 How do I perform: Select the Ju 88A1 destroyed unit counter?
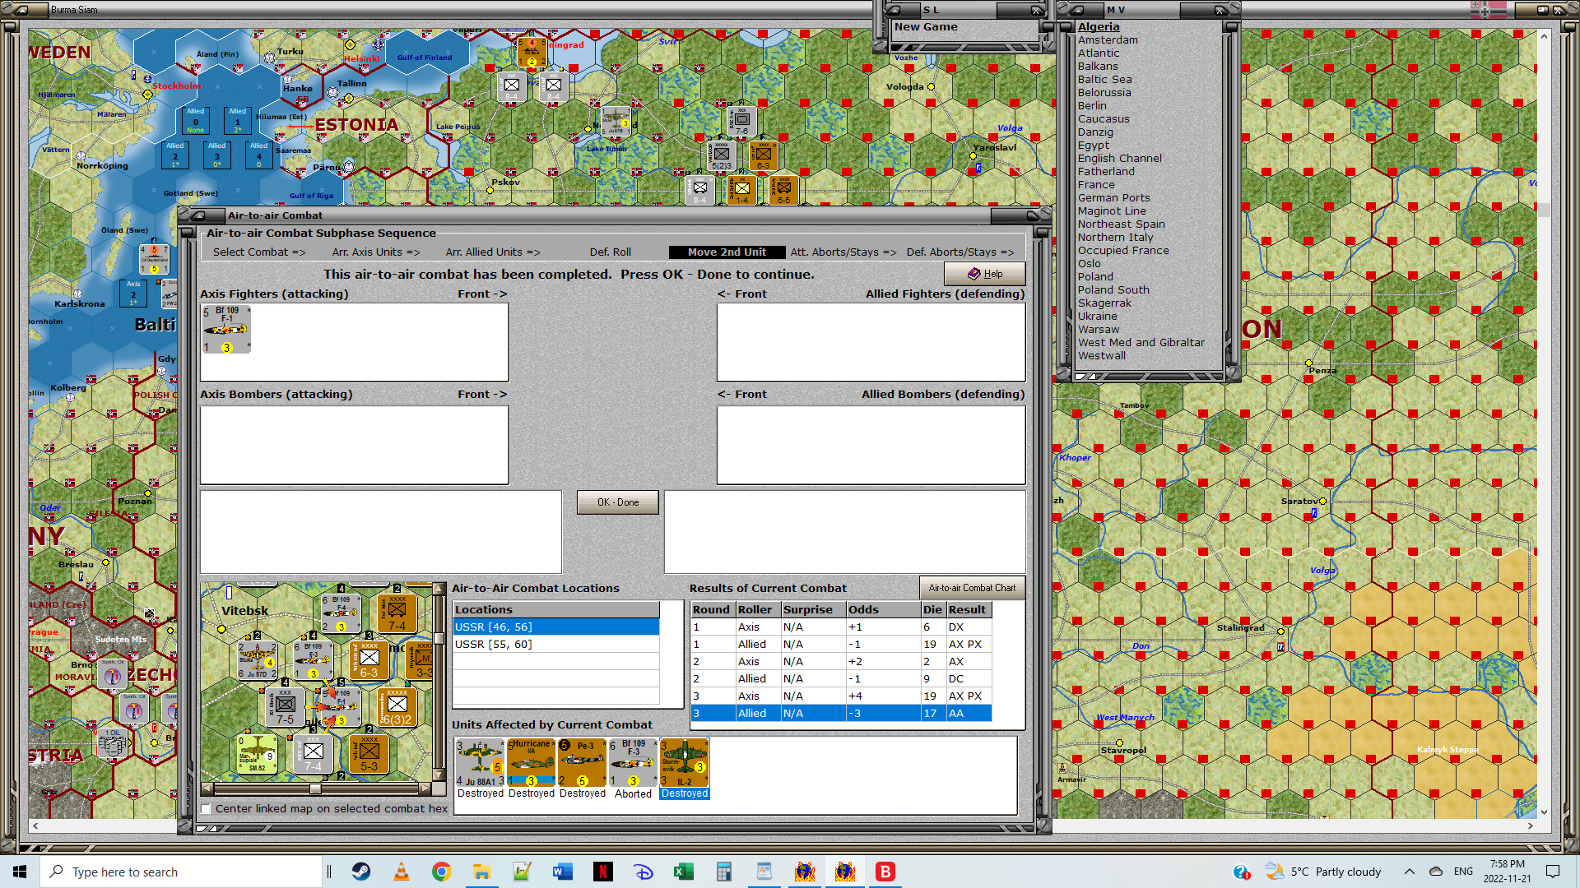pos(480,762)
